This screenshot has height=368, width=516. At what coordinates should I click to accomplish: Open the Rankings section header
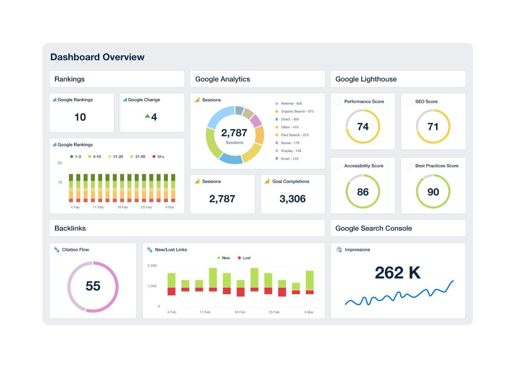pyautogui.click(x=117, y=79)
